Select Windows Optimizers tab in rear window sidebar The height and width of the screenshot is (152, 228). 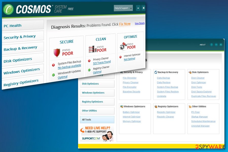[97, 93]
